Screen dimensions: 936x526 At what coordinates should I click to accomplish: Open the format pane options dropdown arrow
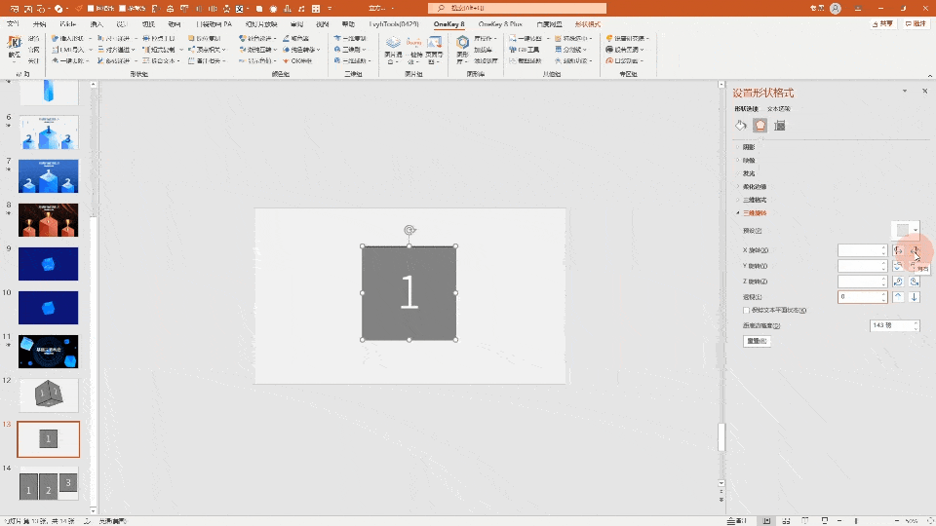click(x=905, y=92)
